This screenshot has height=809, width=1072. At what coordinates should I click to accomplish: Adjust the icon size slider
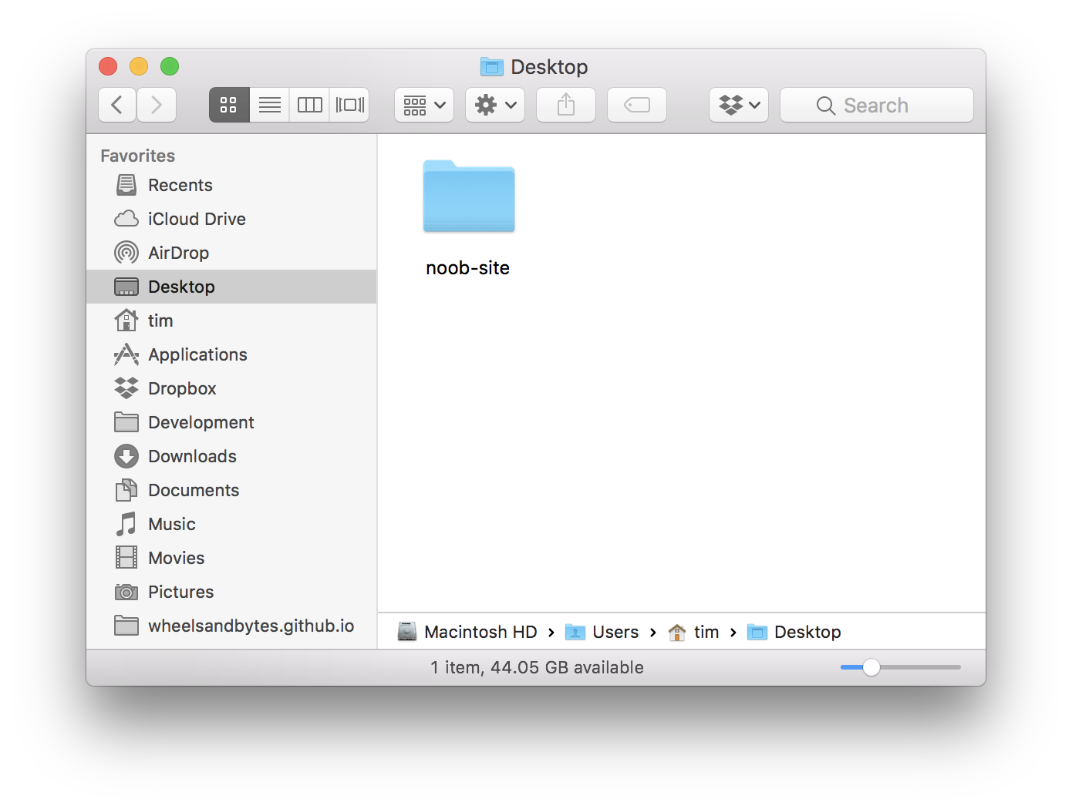coord(871,667)
